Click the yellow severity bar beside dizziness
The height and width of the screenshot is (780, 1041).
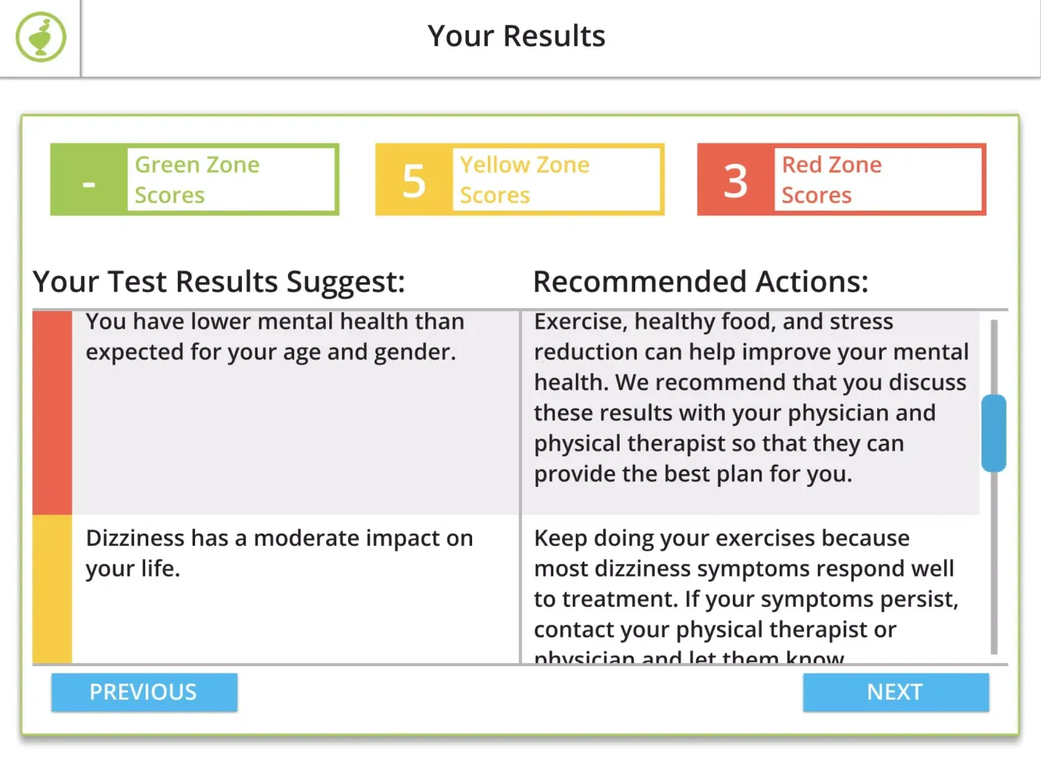point(52,589)
